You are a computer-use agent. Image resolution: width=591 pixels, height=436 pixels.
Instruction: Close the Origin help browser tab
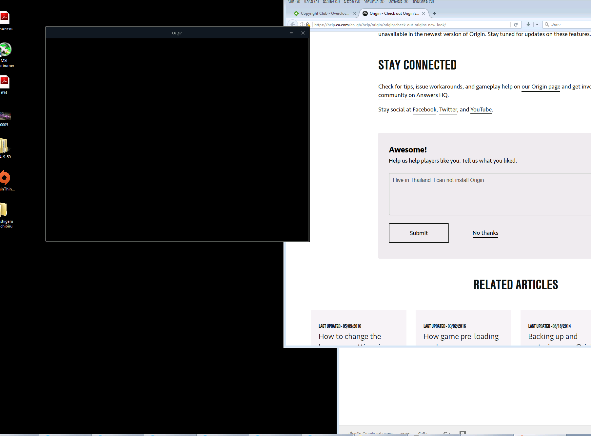pyautogui.click(x=423, y=13)
